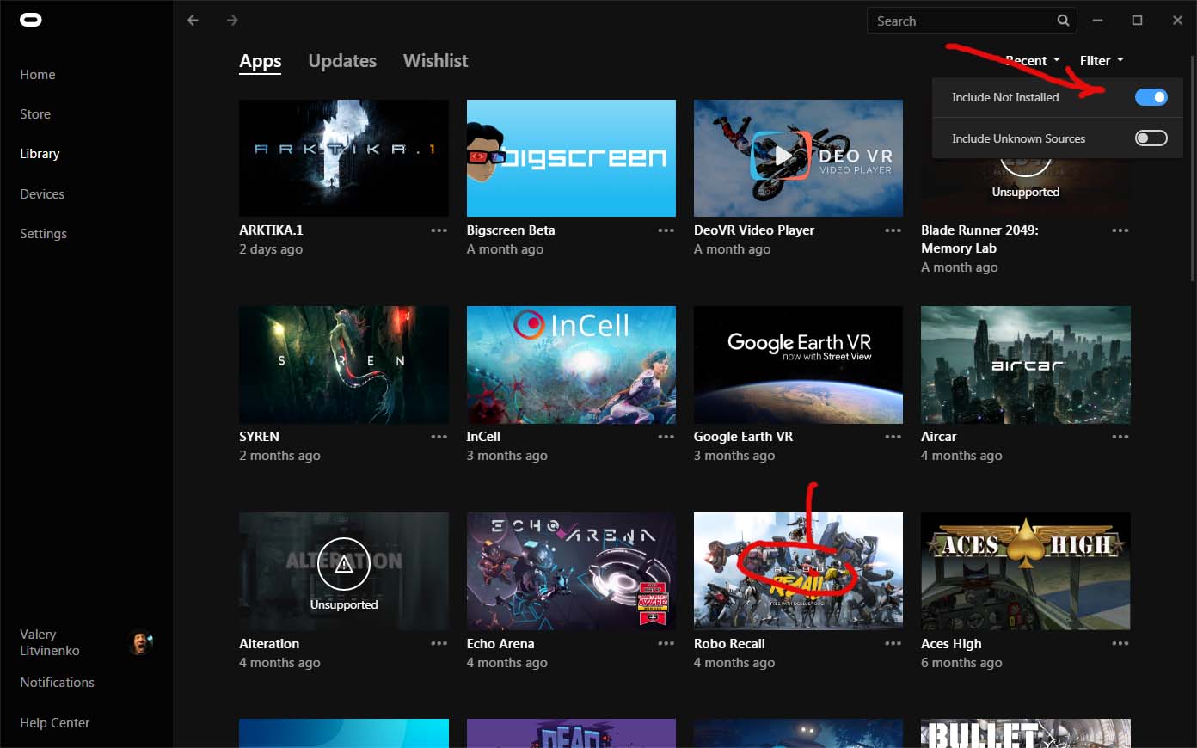Open the SYREN game thumbnail
Viewport: 1197px width, 748px height.
tap(344, 365)
